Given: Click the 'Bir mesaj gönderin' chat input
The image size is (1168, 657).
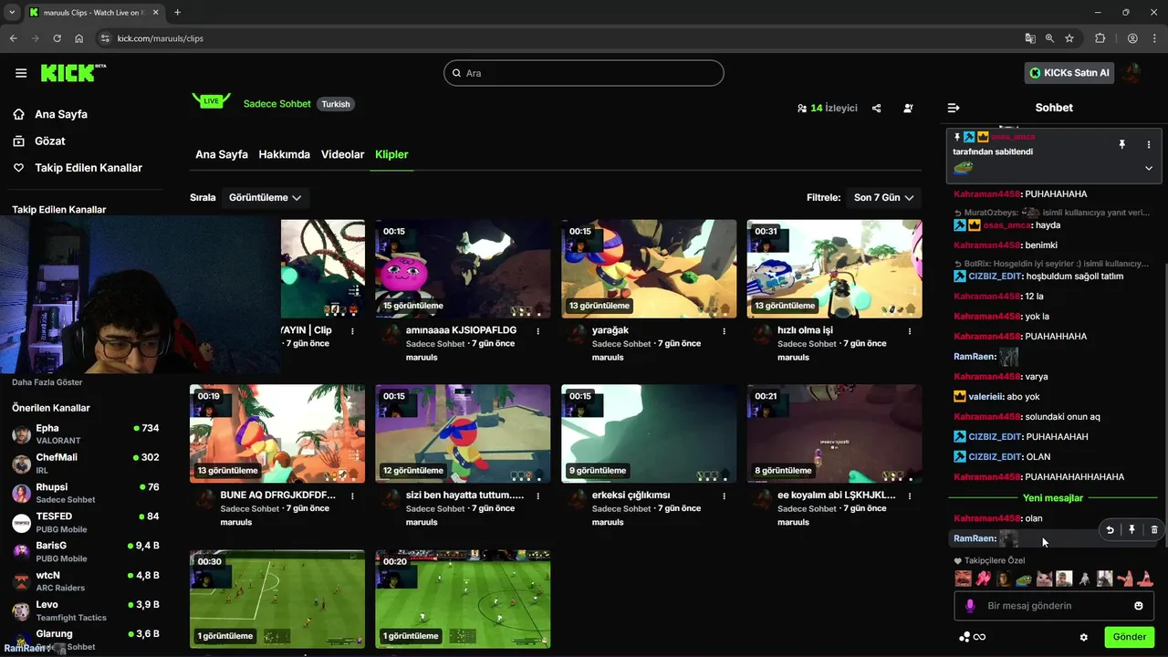Looking at the screenshot, I should pyautogui.click(x=1054, y=606).
